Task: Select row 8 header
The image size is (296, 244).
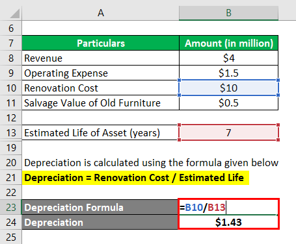Action: click(11, 58)
